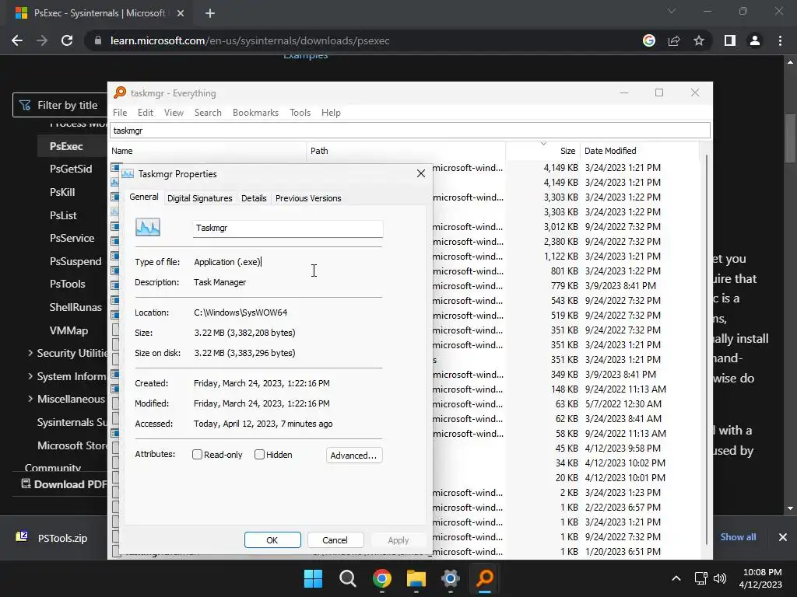Close the PsExec browser tab
Image resolution: width=797 pixels, height=597 pixels.
[181, 13]
